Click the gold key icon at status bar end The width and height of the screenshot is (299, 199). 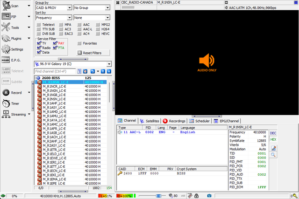click(x=295, y=196)
